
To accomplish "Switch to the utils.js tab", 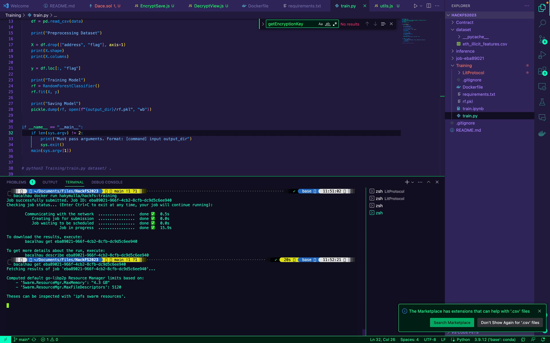I will [x=387, y=6].
